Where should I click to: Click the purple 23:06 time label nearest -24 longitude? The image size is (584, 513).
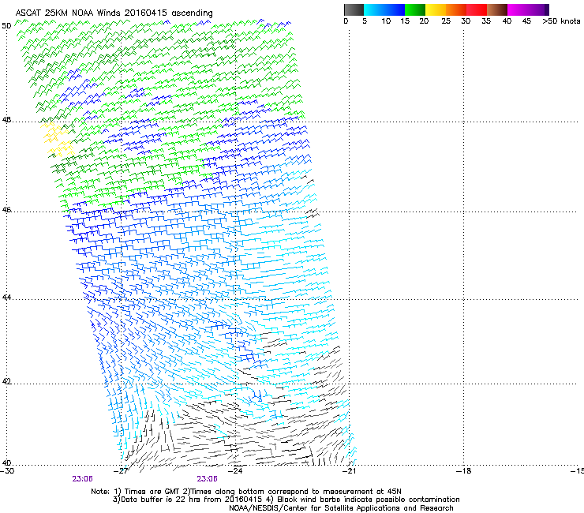[x=207, y=479]
